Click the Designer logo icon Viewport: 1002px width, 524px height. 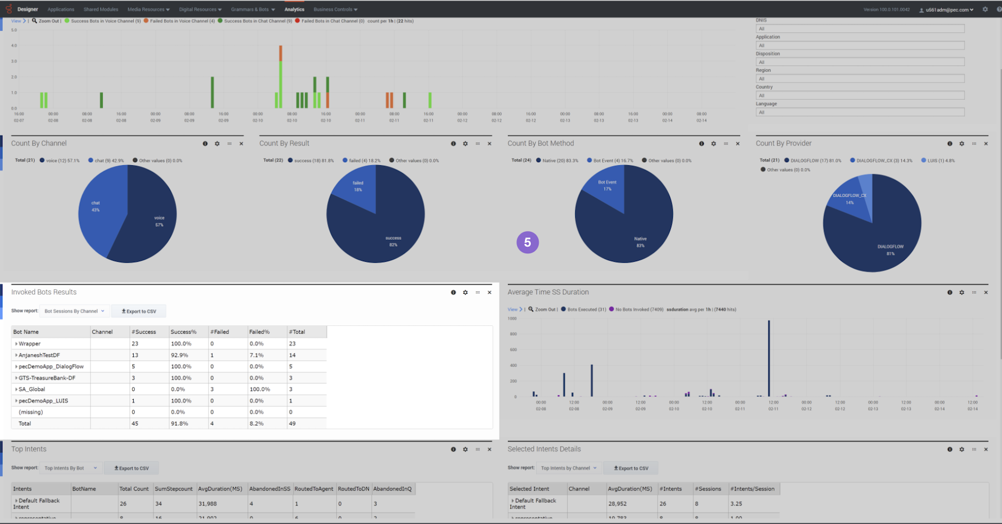[x=9, y=9]
